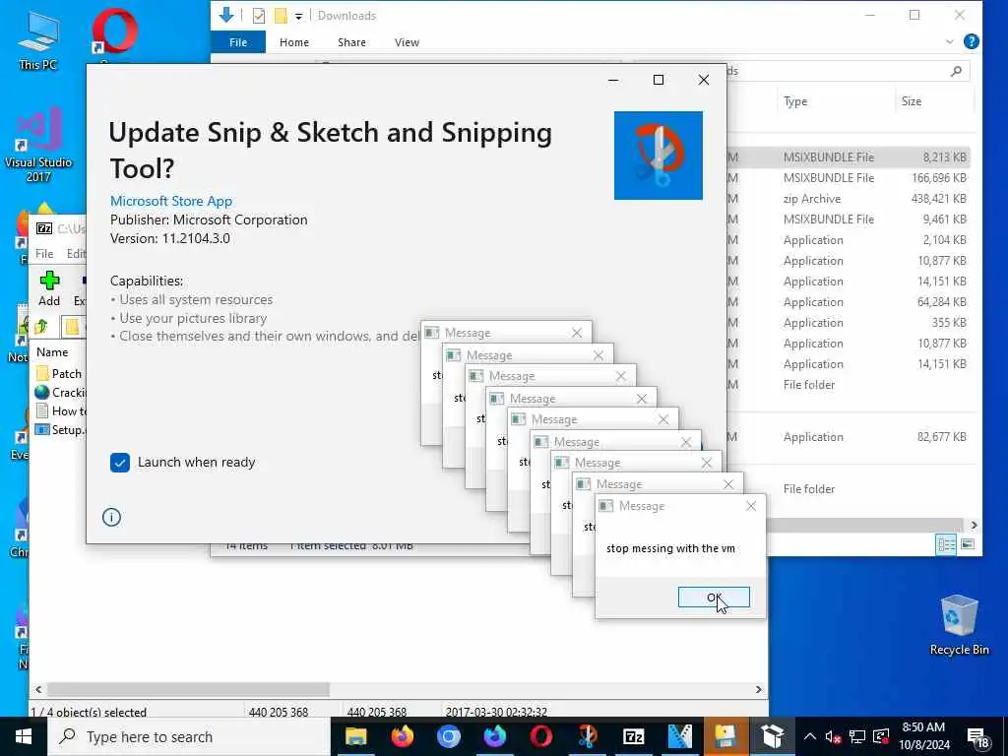1008x756 pixels.
Task: Click the Snip & Sketch app logo
Action: click(x=659, y=156)
